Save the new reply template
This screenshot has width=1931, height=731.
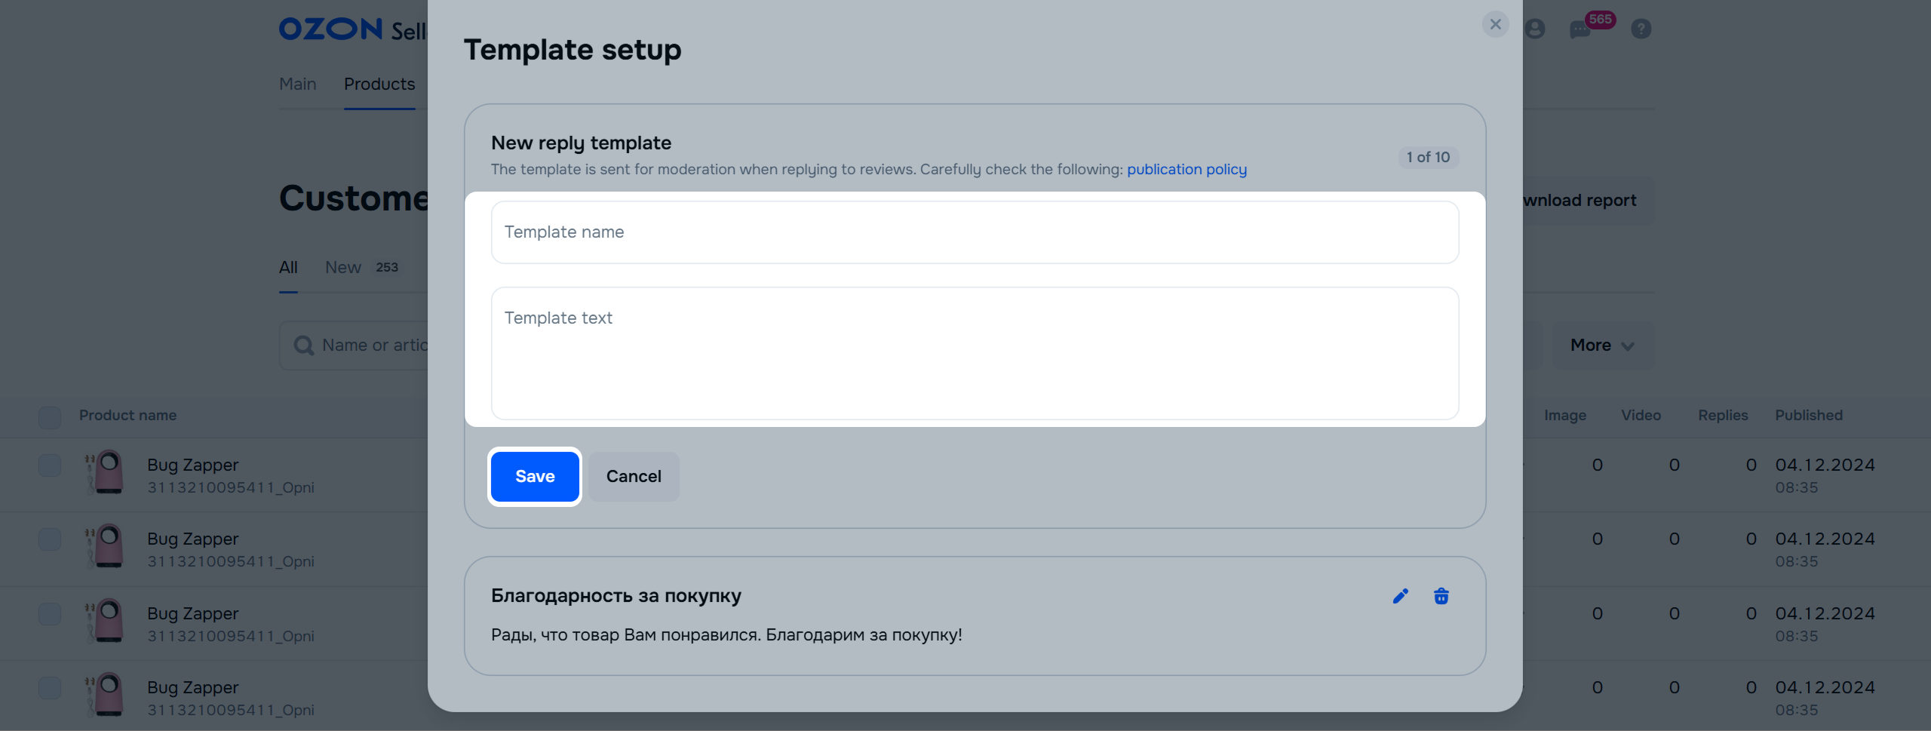535,477
